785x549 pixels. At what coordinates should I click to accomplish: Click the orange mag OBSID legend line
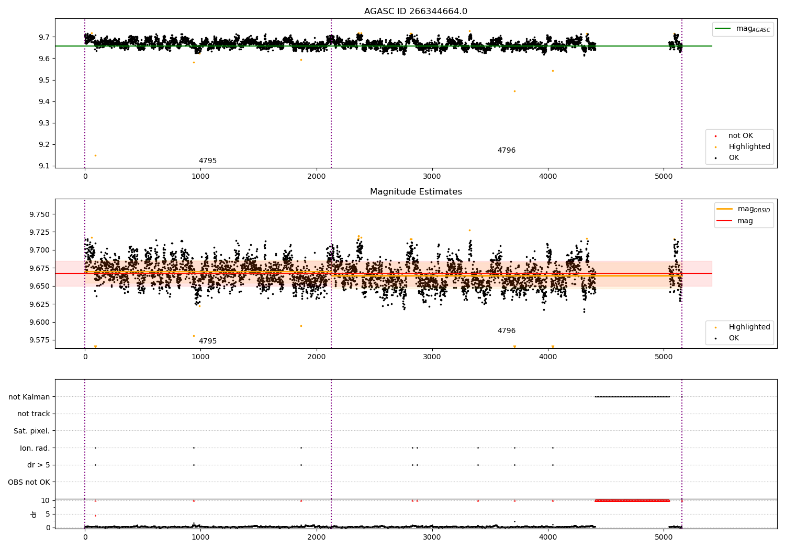pos(725,209)
